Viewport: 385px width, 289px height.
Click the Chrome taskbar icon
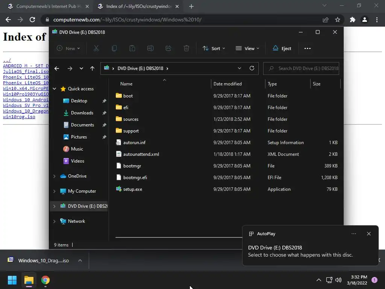click(x=45, y=280)
